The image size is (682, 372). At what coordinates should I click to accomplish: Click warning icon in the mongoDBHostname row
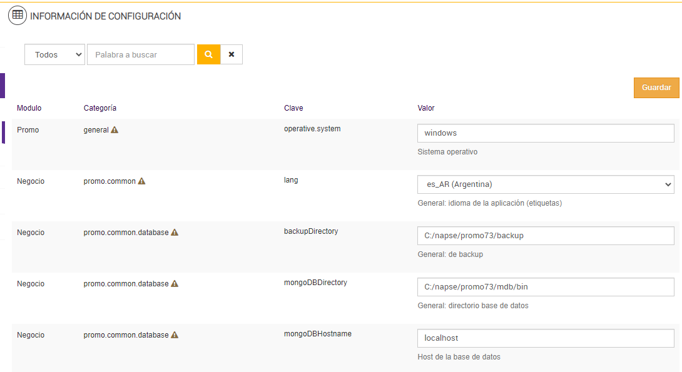(x=175, y=335)
